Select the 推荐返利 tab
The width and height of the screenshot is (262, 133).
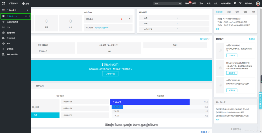(x=40, y=86)
